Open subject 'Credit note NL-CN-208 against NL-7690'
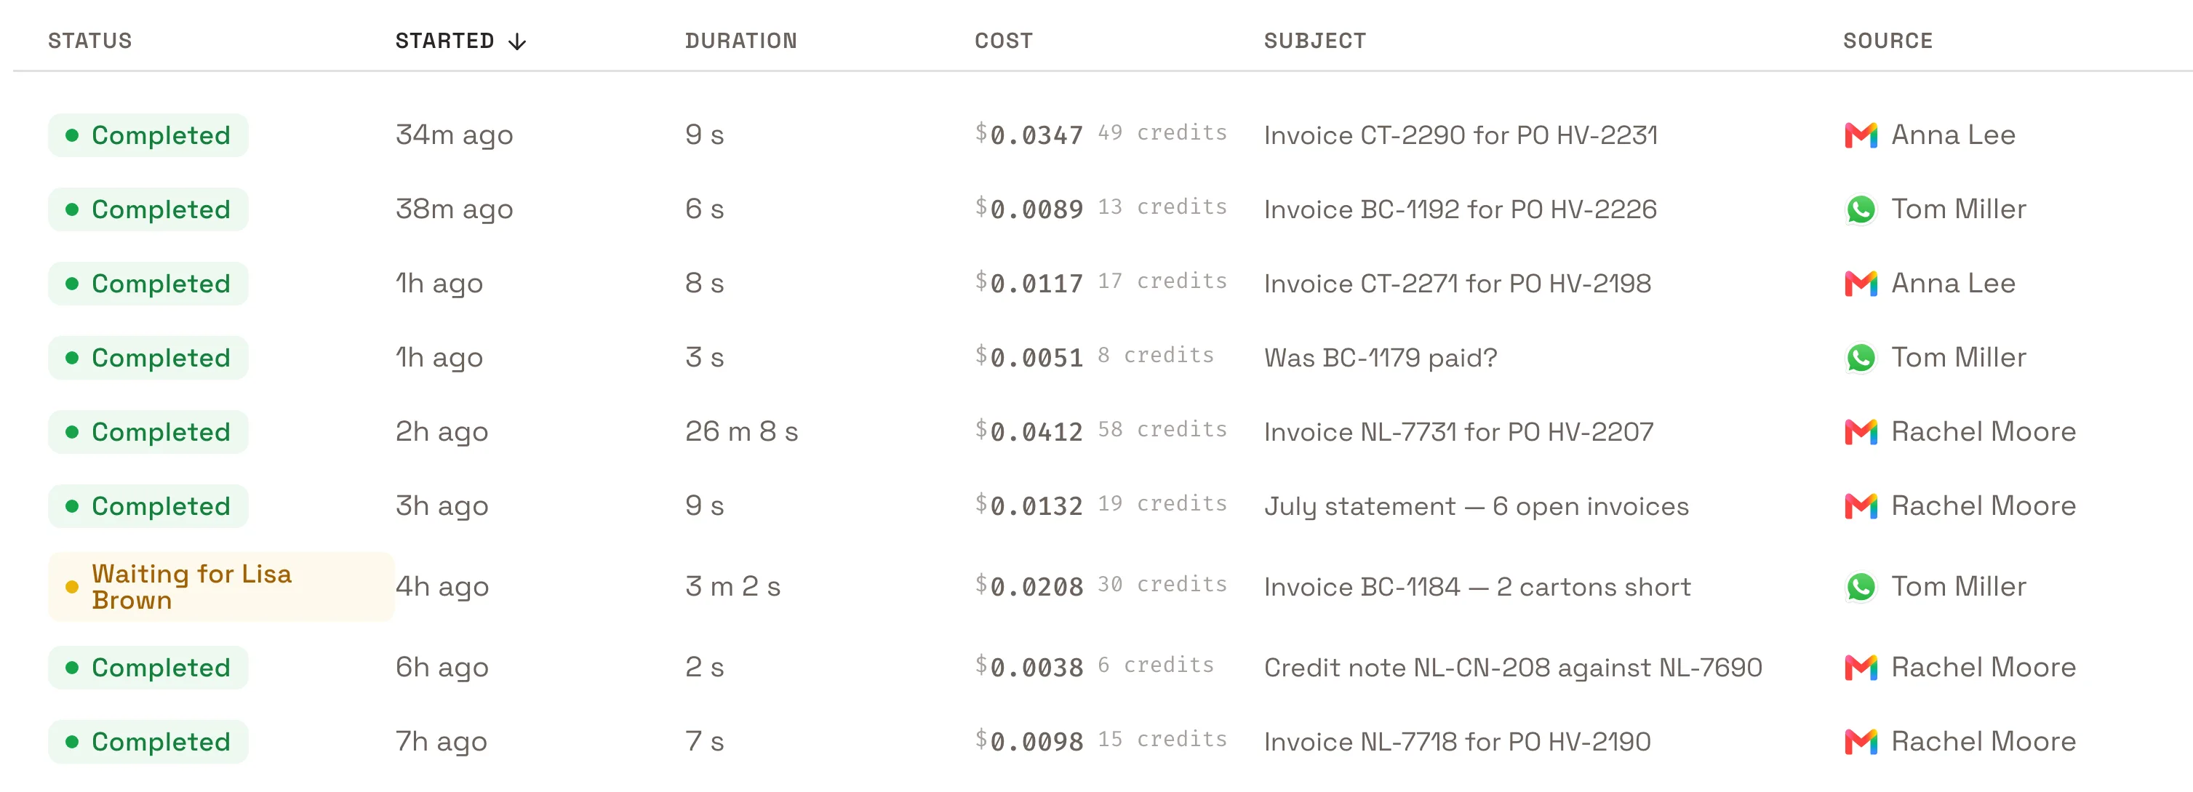The image size is (2193, 792). pyautogui.click(x=1513, y=668)
